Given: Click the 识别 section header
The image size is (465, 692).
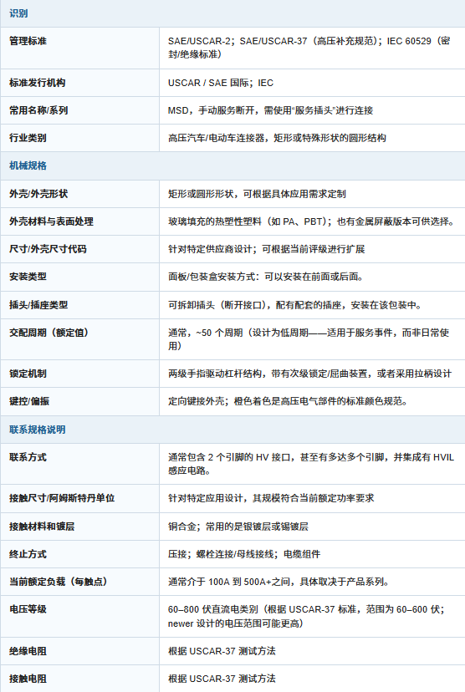Looking at the screenshot, I should tap(18, 13).
